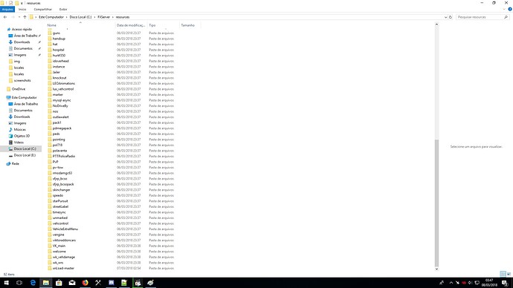Expand the address bar history dropdown
The width and height of the screenshot is (513, 288).
click(x=445, y=17)
